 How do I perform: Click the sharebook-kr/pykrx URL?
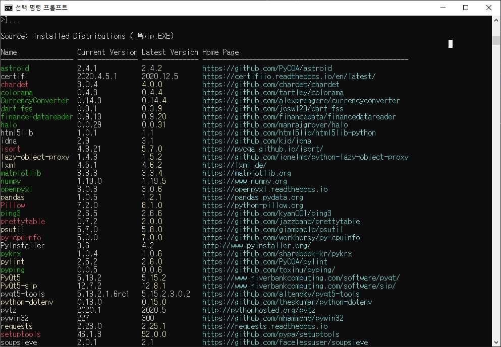(277, 253)
